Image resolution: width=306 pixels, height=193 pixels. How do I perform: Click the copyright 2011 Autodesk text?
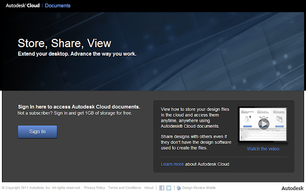coord(41,188)
